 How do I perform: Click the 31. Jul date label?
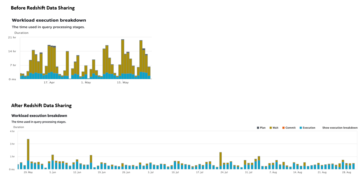[x=248, y=172]
